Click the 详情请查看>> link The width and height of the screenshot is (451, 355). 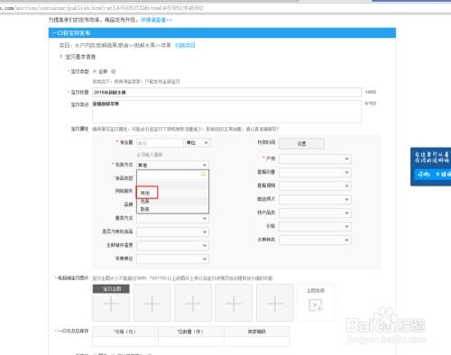pos(156,20)
